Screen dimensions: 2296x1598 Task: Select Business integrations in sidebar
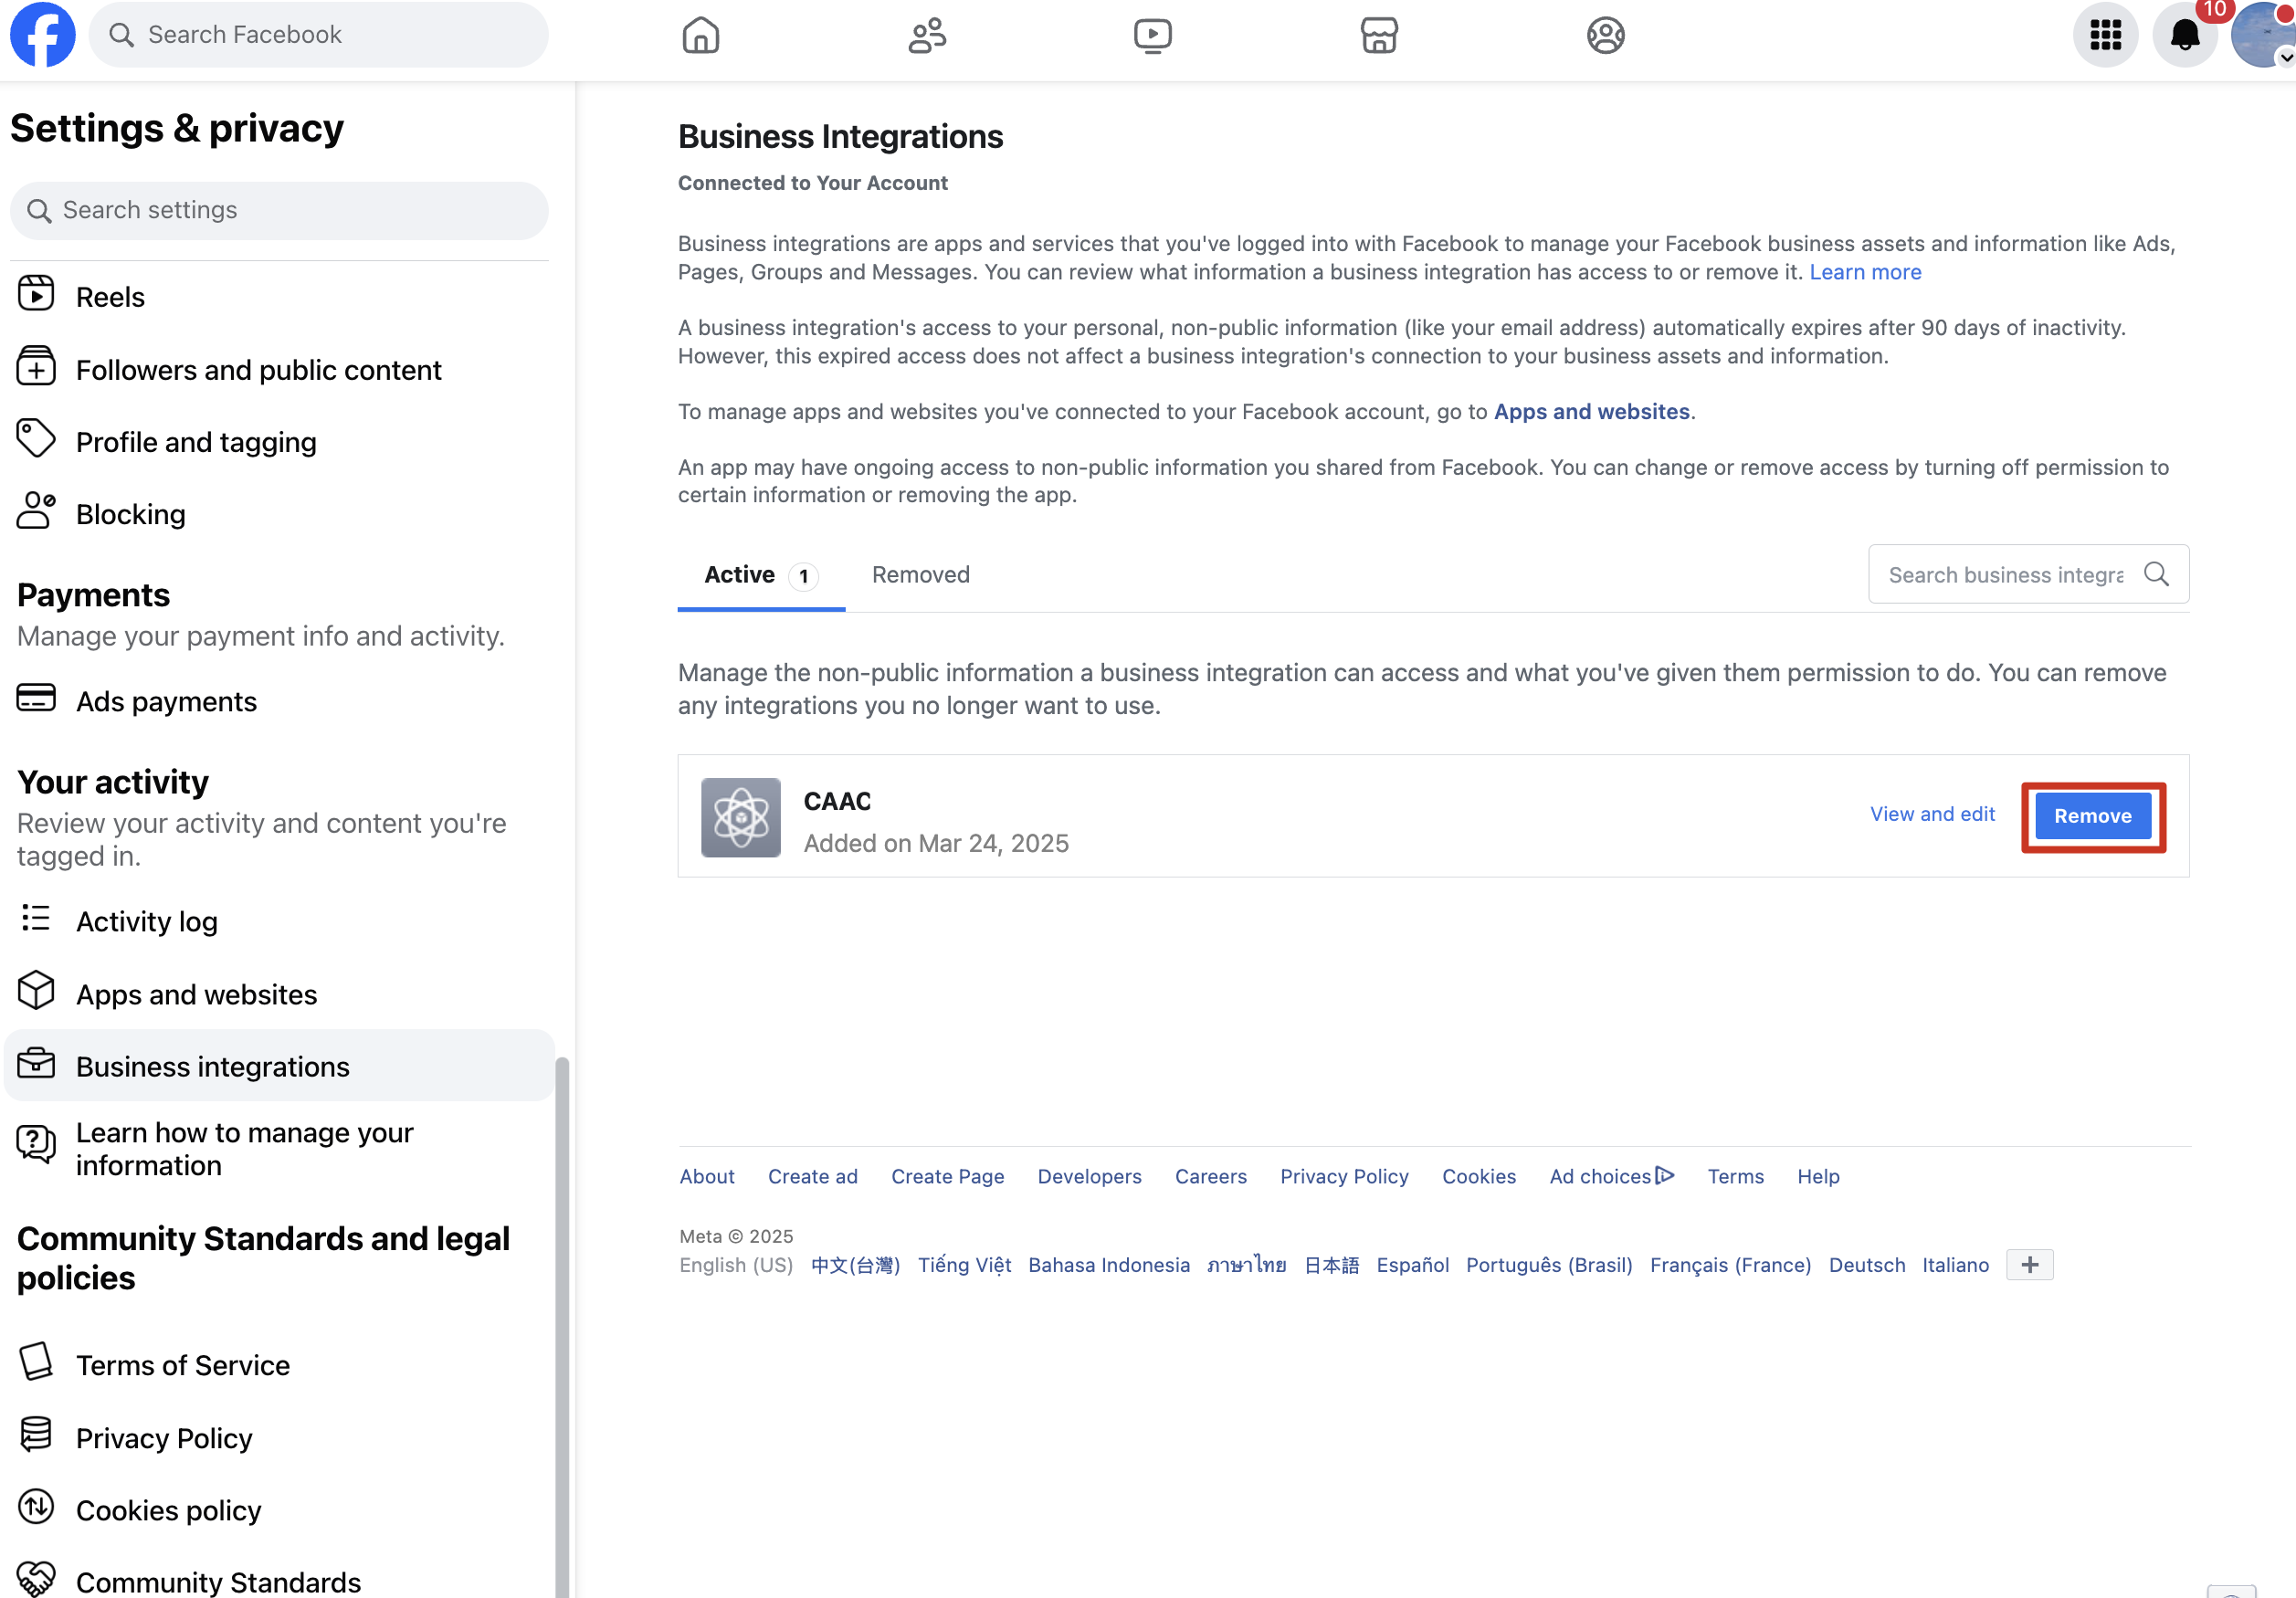(x=279, y=1066)
